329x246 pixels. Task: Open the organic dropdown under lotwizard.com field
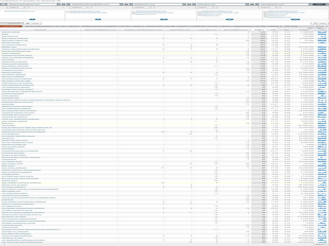(207, 7)
